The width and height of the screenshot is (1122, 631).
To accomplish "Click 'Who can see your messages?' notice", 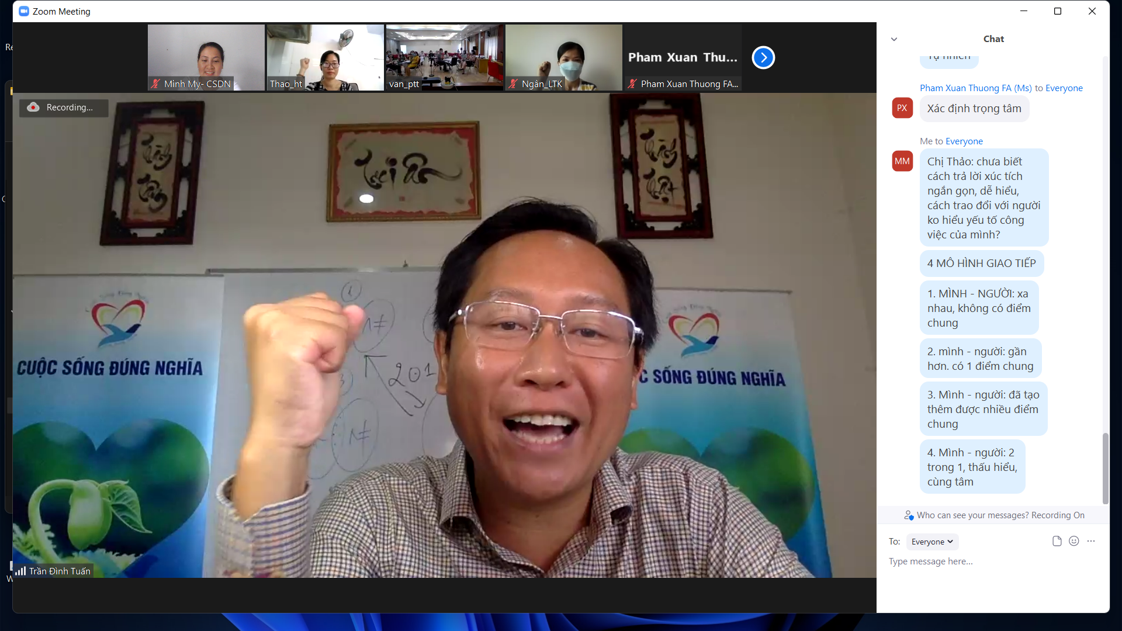I will click(x=993, y=515).
